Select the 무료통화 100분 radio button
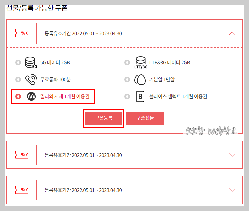Viewport: 249px width, 211px height. (x=18, y=79)
